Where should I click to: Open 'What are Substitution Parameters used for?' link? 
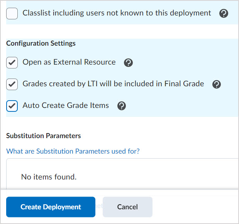(73, 151)
